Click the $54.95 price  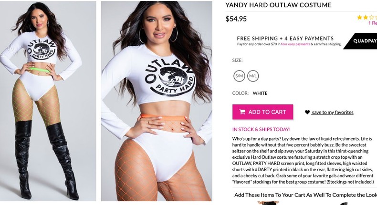click(236, 19)
